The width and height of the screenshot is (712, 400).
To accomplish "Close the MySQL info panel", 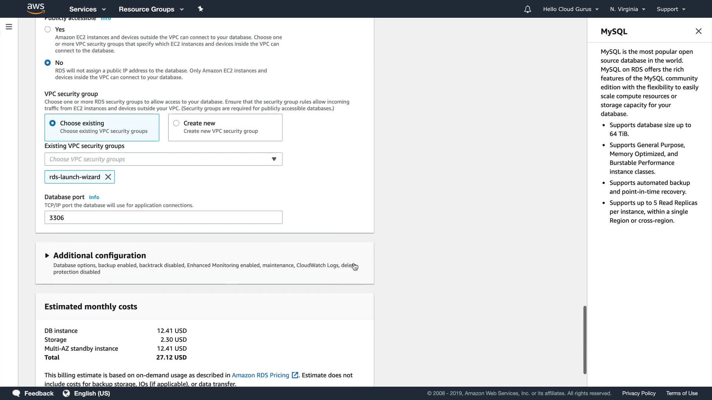I will (698, 31).
